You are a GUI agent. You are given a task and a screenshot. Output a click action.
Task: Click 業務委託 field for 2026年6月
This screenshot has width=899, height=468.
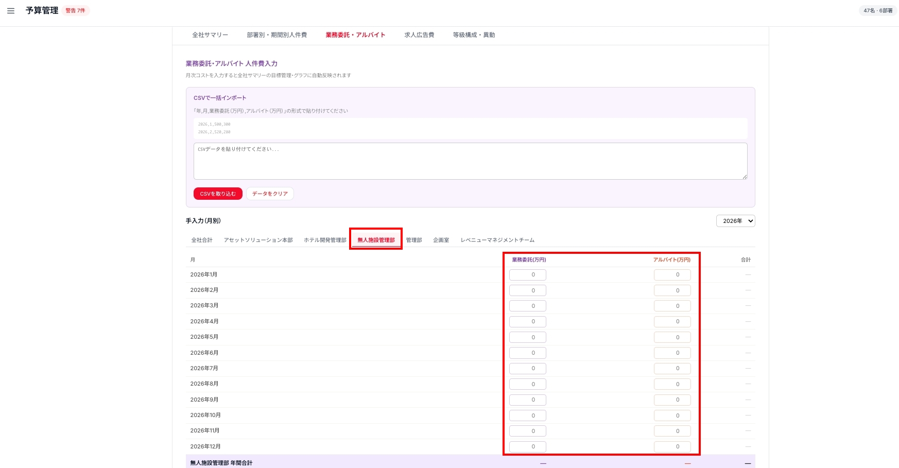(x=528, y=353)
